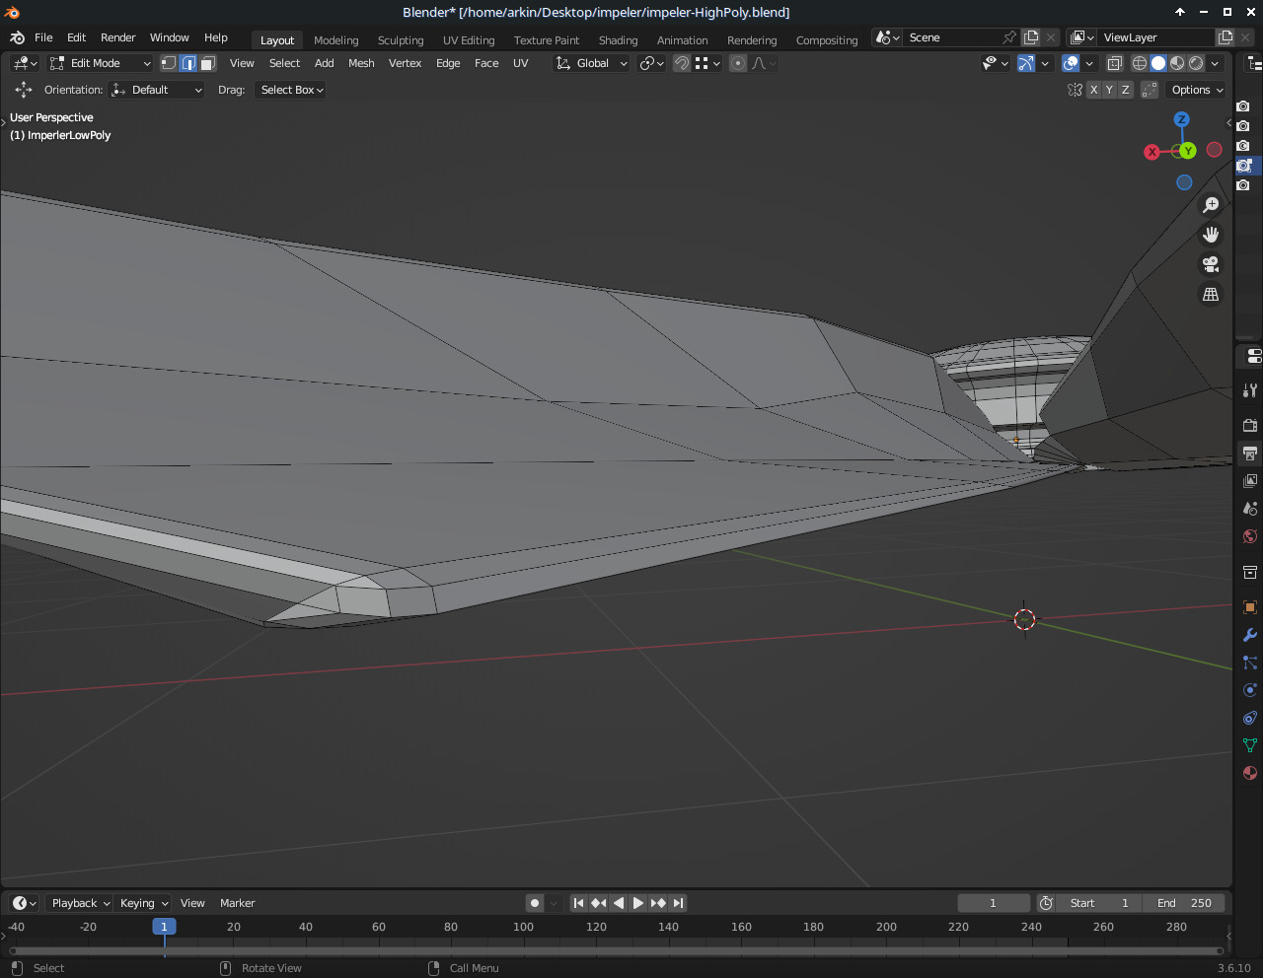Open the Object properties tab
Image resolution: width=1263 pixels, height=978 pixels.
click(1250, 607)
